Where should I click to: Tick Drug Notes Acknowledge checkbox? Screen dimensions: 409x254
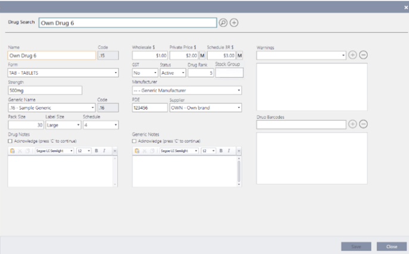[10, 141]
